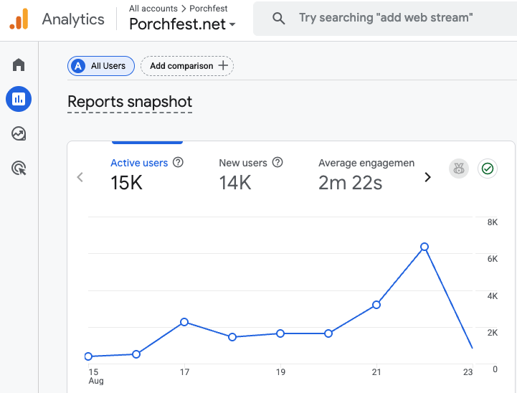The height and width of the screenshot is (393, 517).
Task: Click the chart data point for Aug 22 peak
Action: (x=424, y=247)
